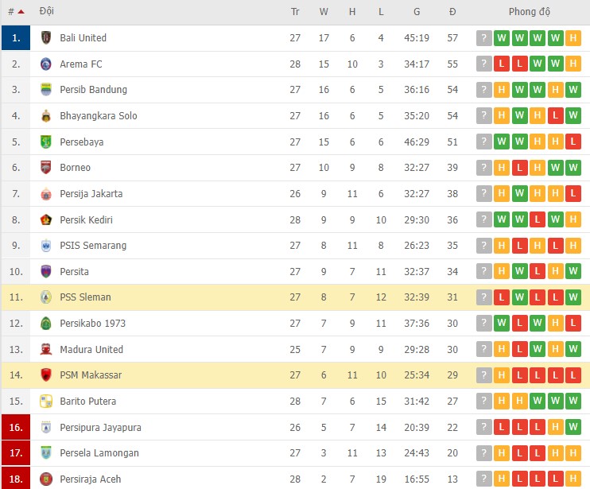
Task: Click the Borneo team logo
Action: point(45,168)
